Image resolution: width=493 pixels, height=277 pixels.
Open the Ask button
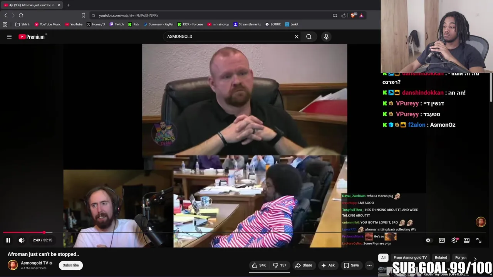pyautogui.click(x=327, y=265)
